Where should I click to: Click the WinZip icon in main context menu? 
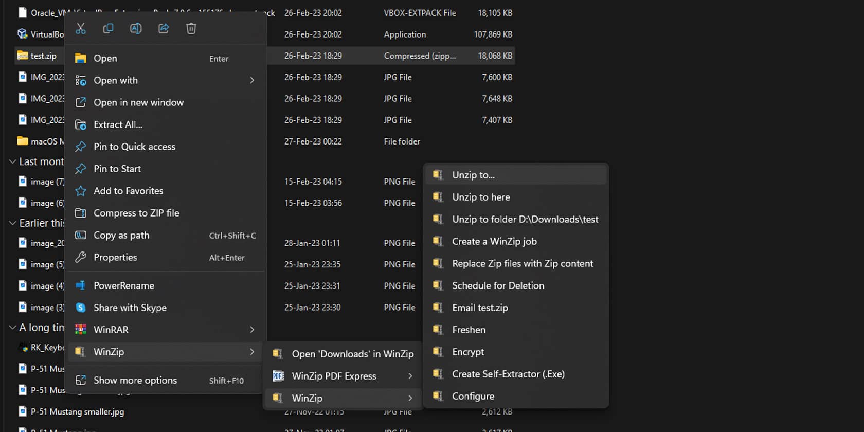pos(80,352)
